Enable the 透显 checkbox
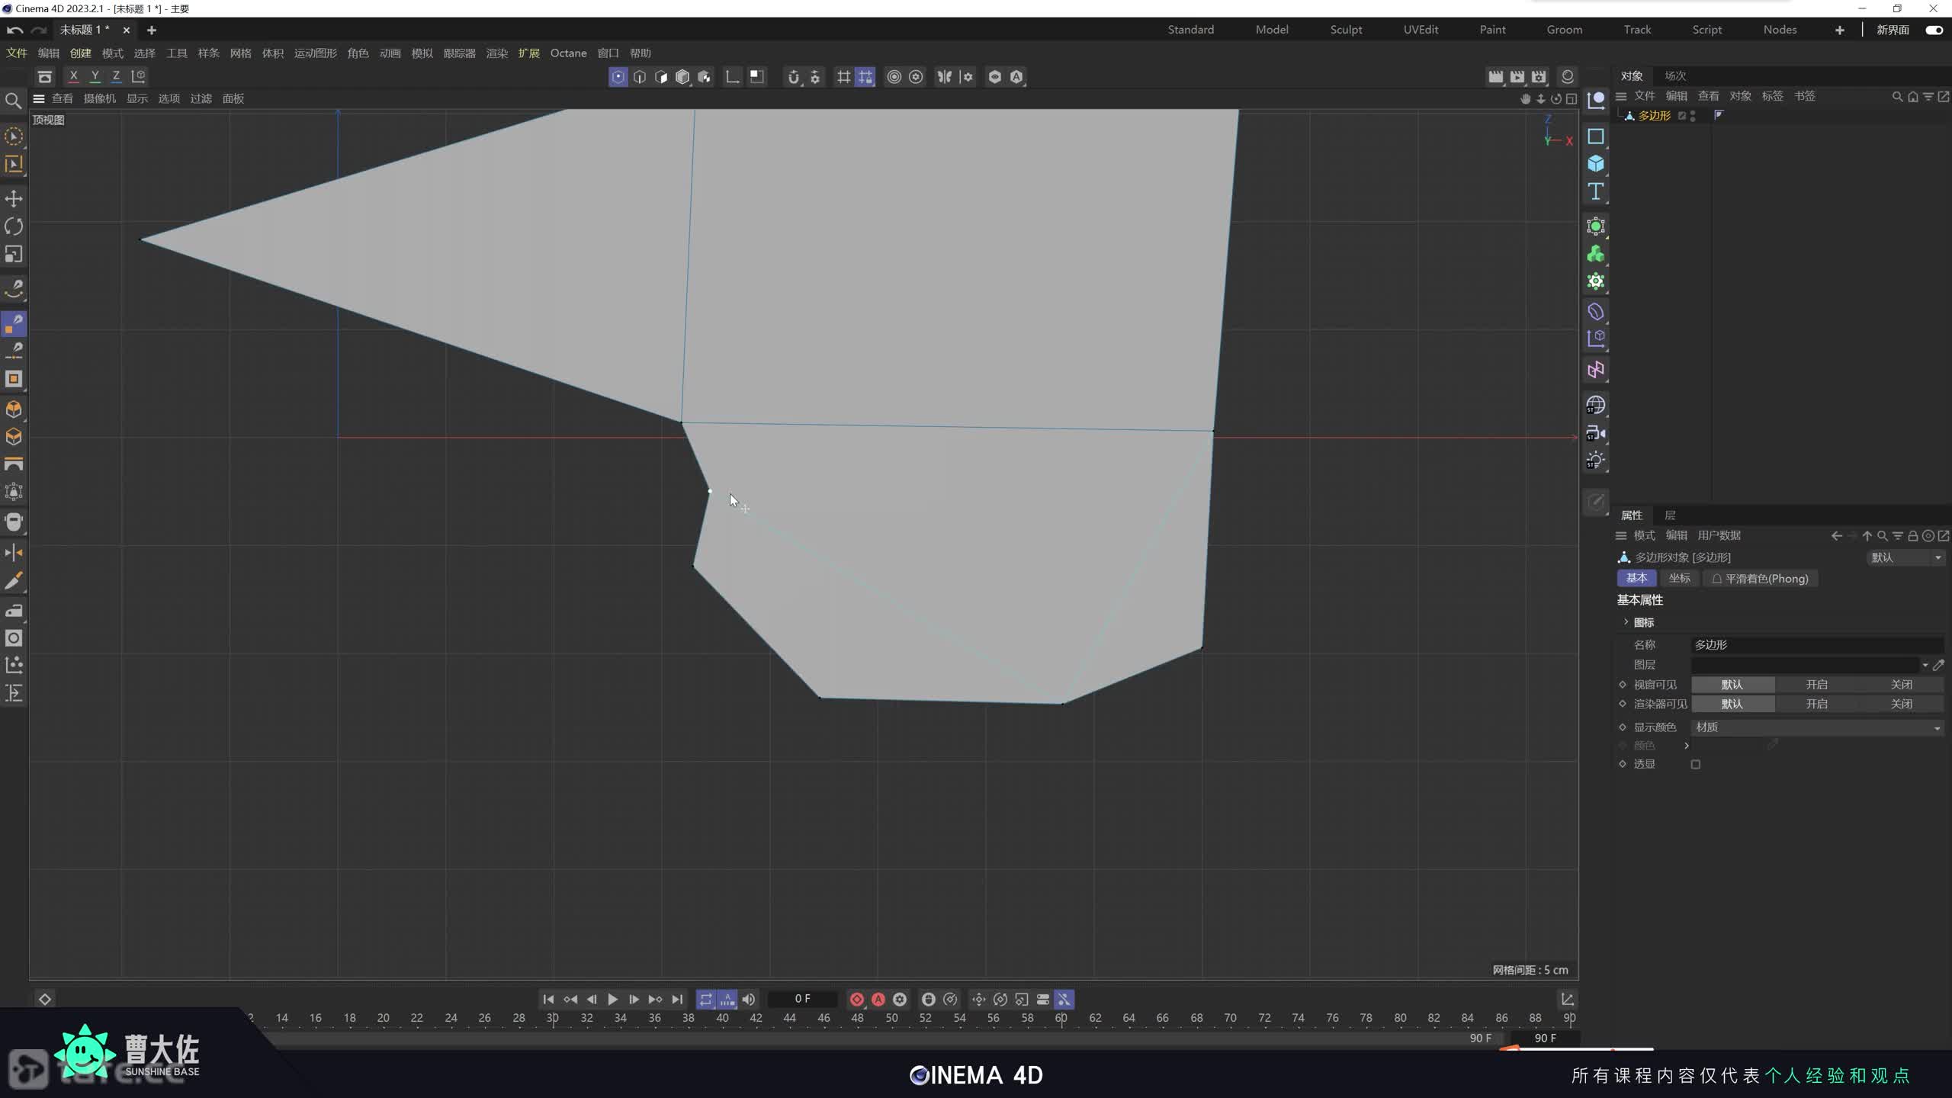 tap(1695, 764)
